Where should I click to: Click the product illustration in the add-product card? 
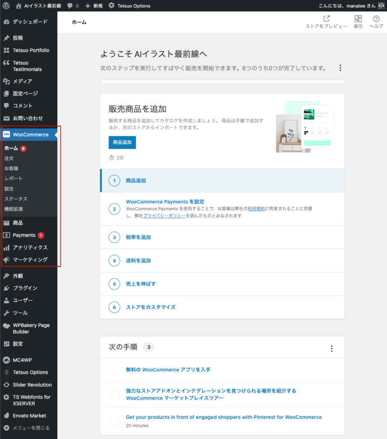pyautogui.click(x=305, y=127)
